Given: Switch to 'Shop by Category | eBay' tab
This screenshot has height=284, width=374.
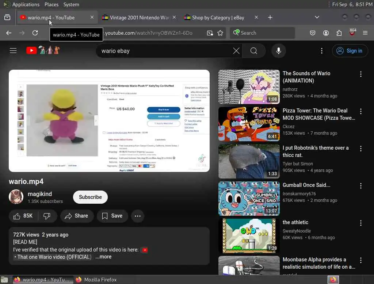Looking at the screenshot, I should (218, 18).
